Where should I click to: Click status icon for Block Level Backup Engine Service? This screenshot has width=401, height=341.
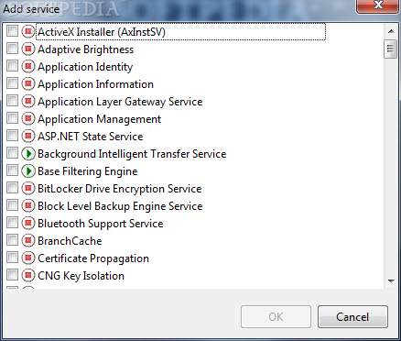coord(28,205)
